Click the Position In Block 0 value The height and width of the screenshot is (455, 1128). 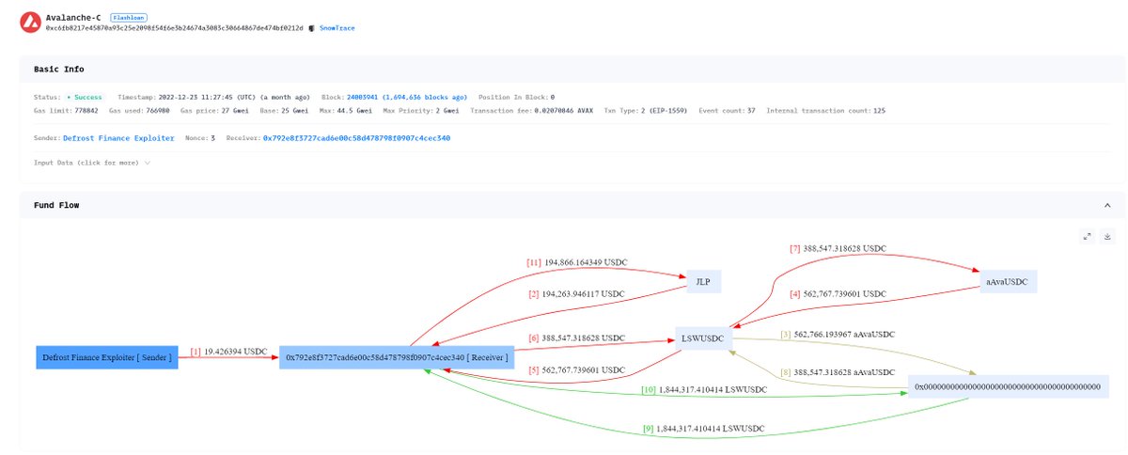point(552,97)
